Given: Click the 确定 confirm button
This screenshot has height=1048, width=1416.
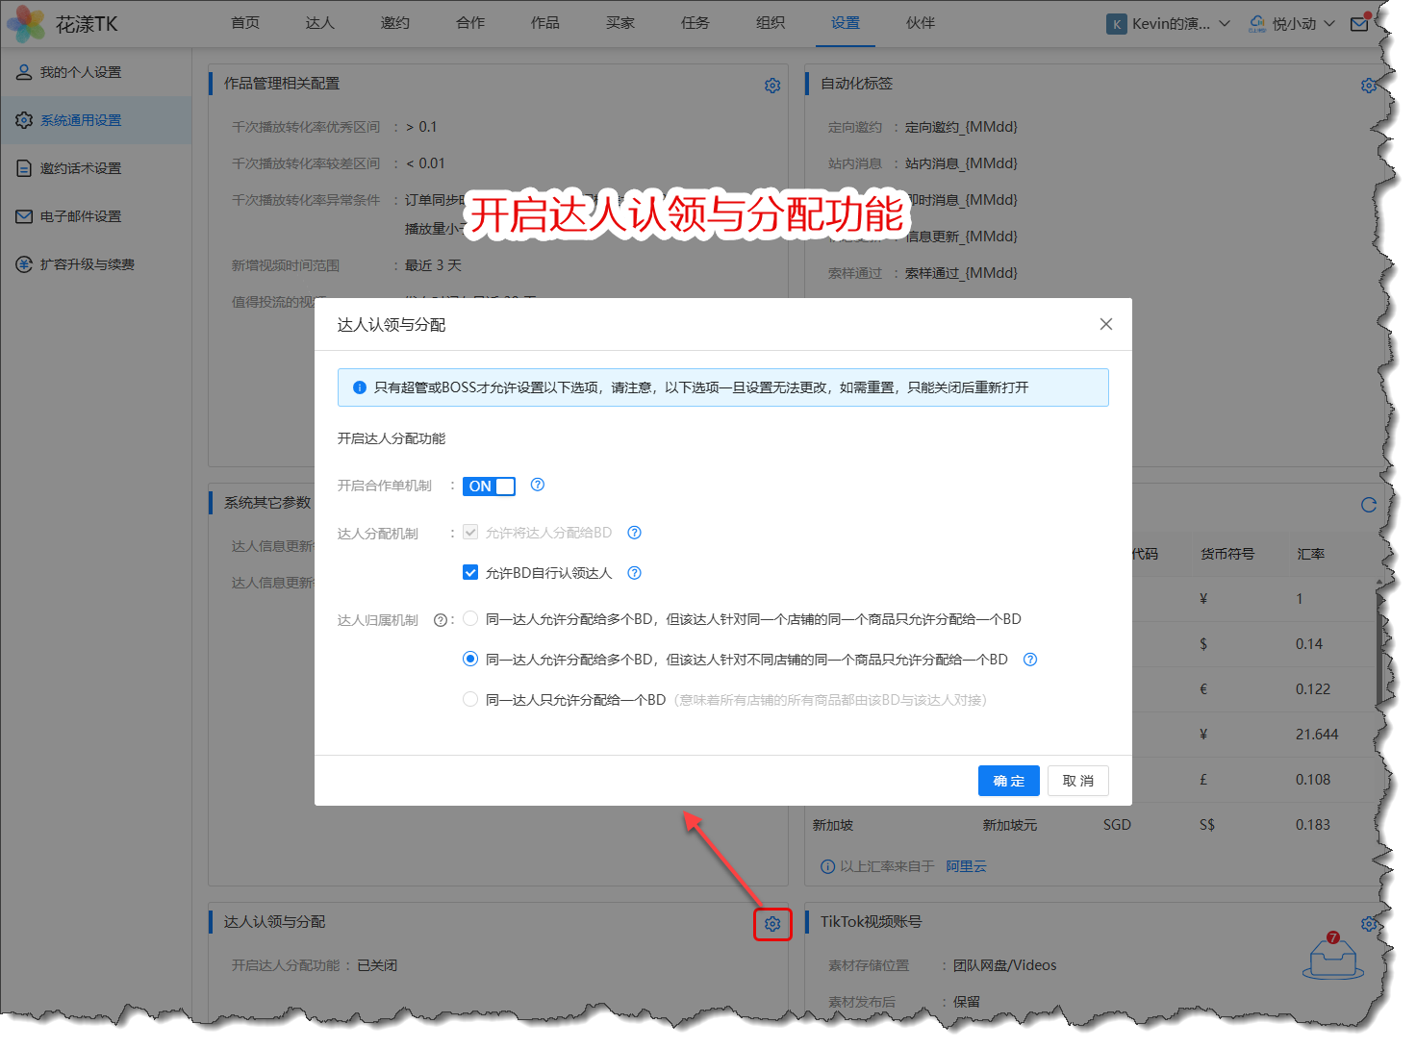Looking at the screenshot, I should [x=1008, y=781].
